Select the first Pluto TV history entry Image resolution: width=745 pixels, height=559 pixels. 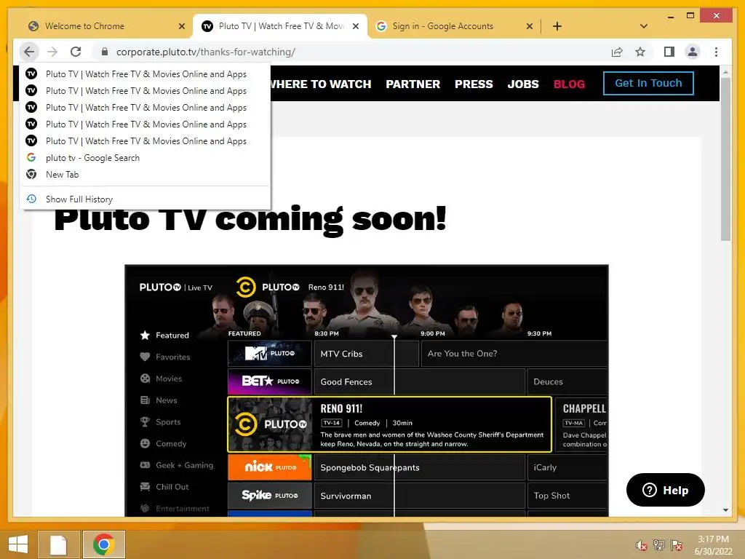tap(146, 74)
